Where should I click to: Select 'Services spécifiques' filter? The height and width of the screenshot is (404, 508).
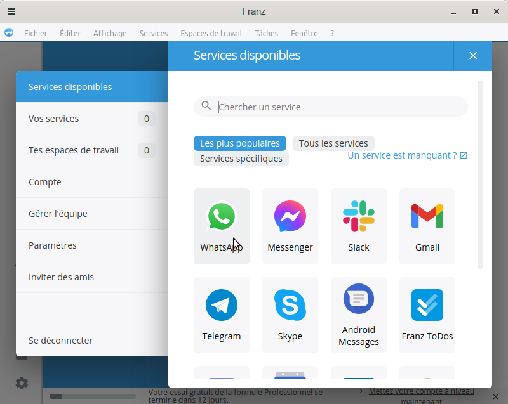point(241,159)
